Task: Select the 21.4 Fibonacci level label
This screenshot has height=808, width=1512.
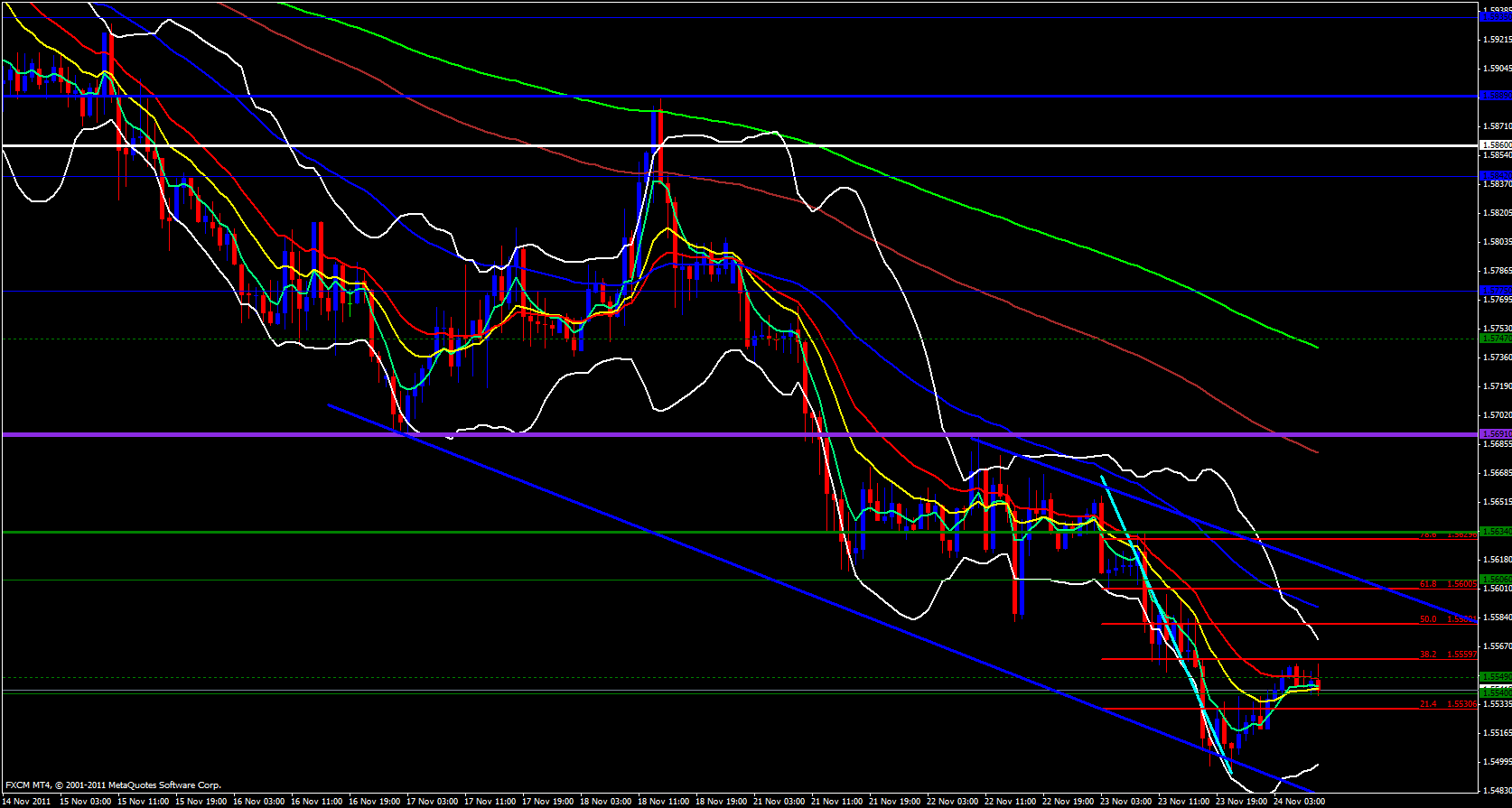Action: point(1428,704)
